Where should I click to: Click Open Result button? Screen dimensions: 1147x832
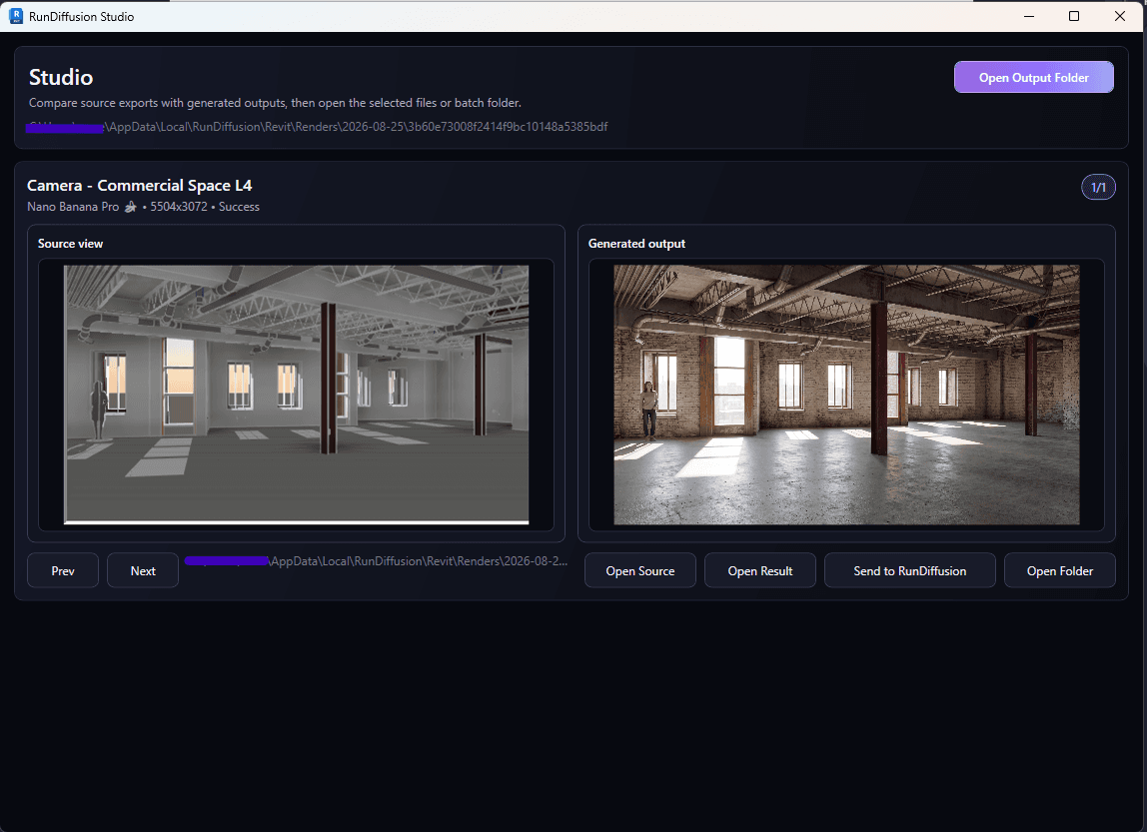pos(760,571)
